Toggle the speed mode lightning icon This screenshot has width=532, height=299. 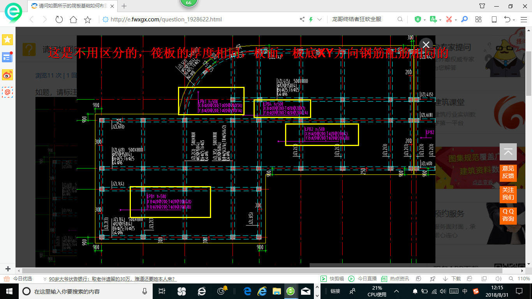(311, 19)
